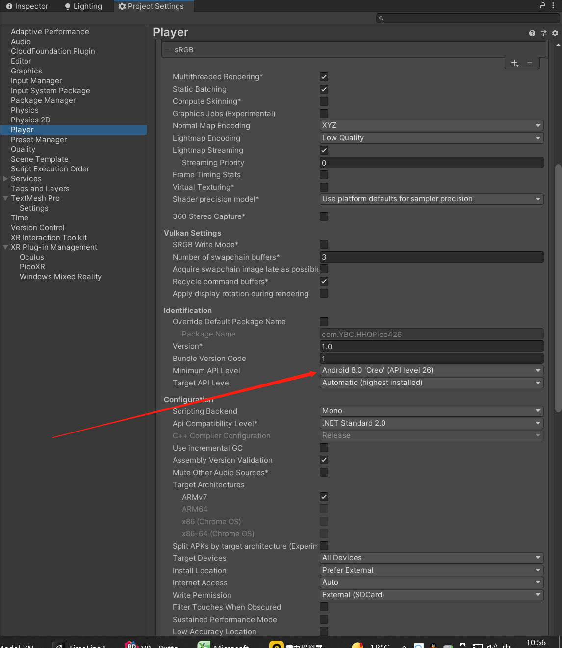
Task: Open XR Interaction Toolkit settings
Action: point(49,238)
